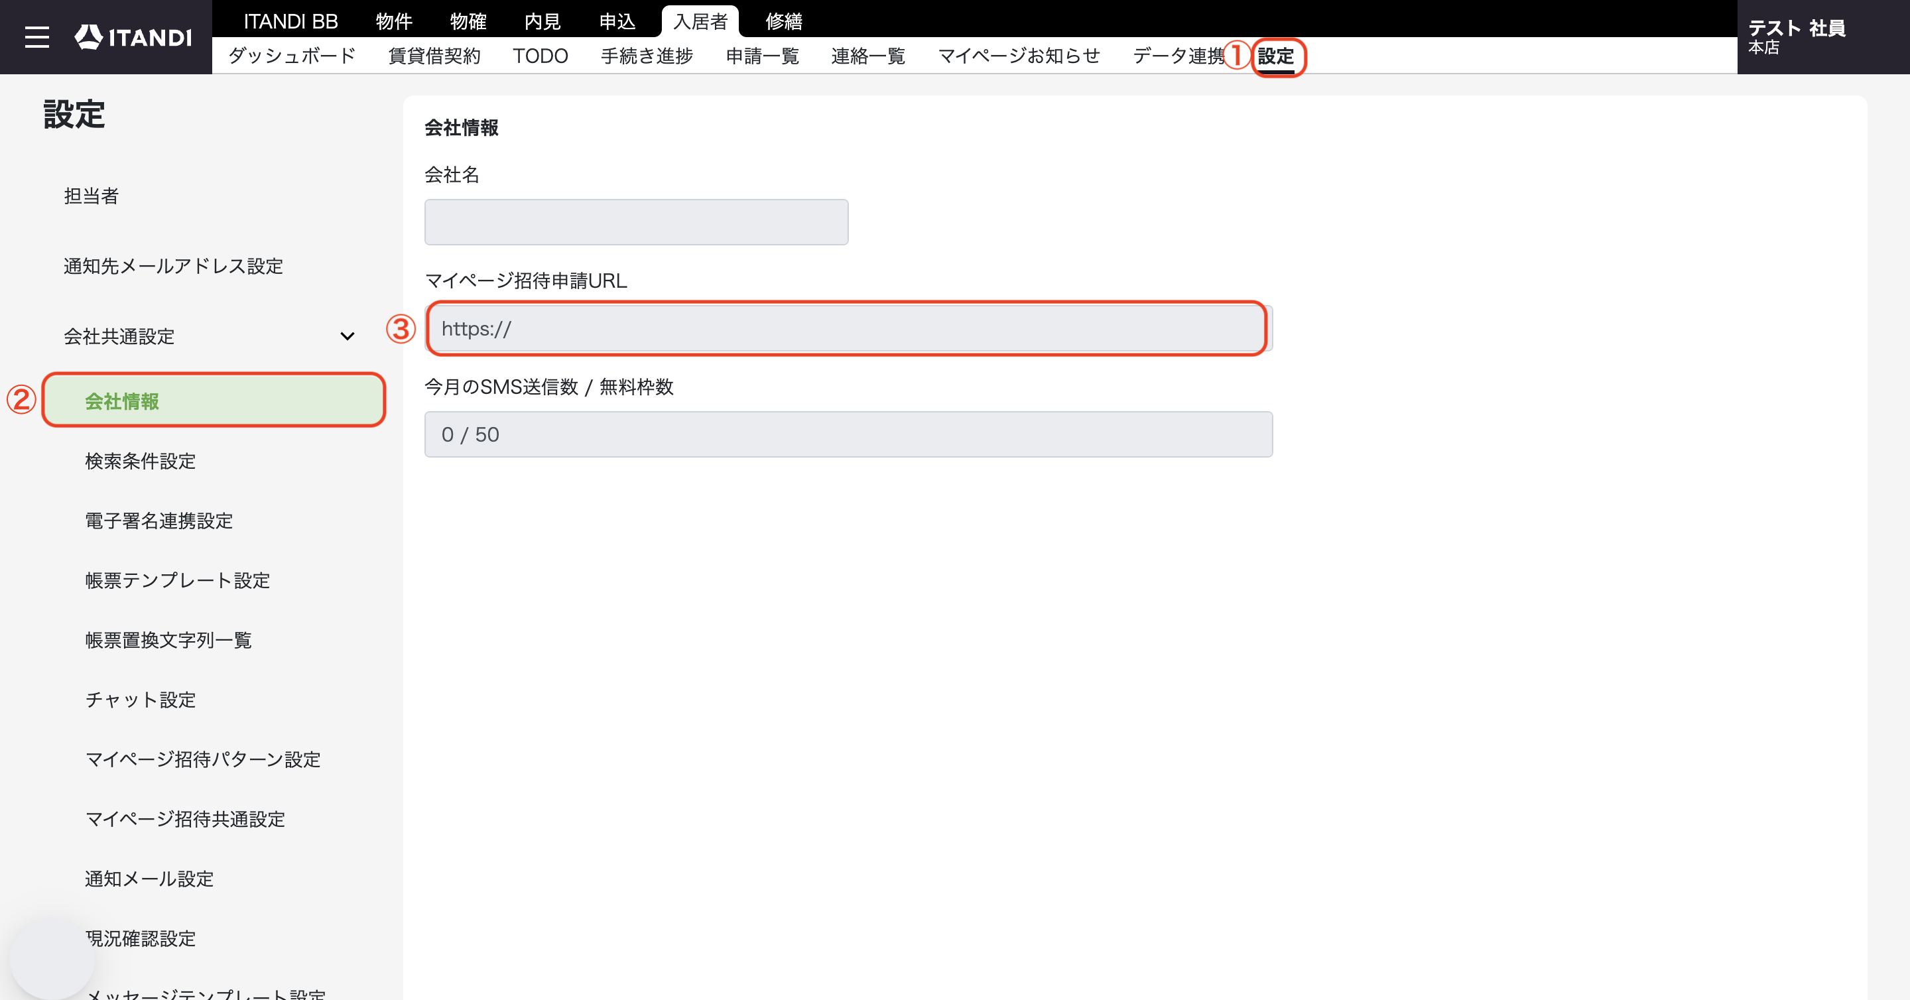Click the マイページ招待申請URL label
Viewport: 1910px width, 1000px height.
coord(526,281)
